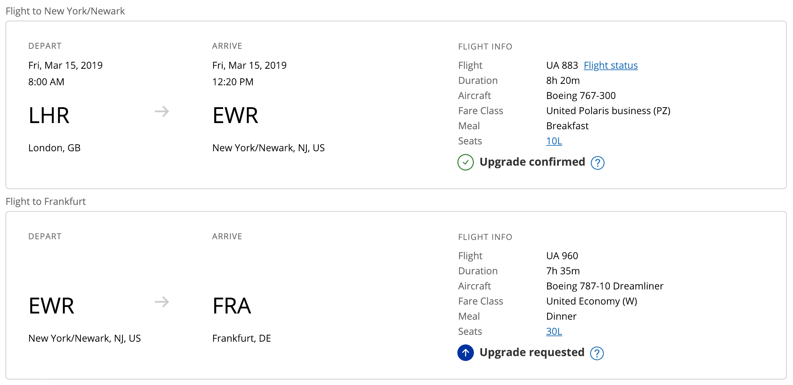
Task: Click the arrow between EWR and FRA
Action: pyautogui.click(x=162, y=302)
